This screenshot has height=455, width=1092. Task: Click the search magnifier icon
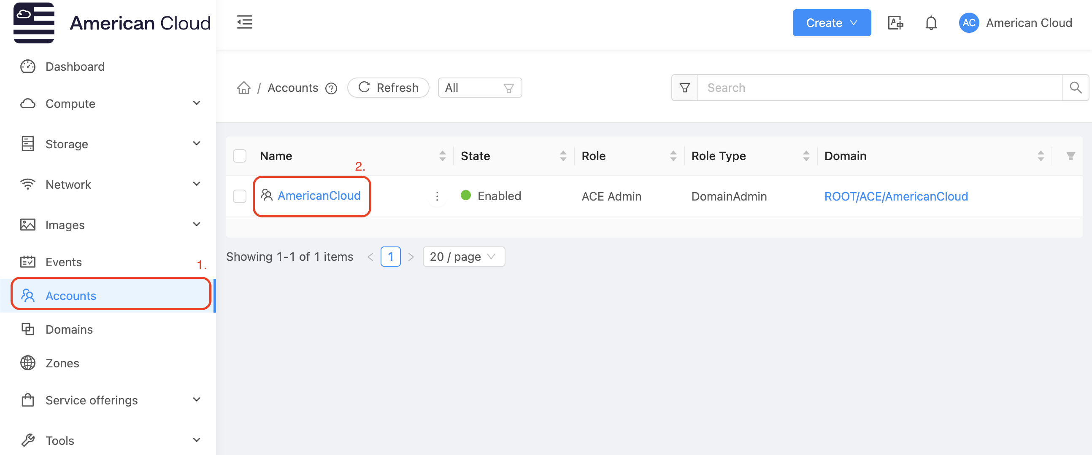(x=1076, y=88)
